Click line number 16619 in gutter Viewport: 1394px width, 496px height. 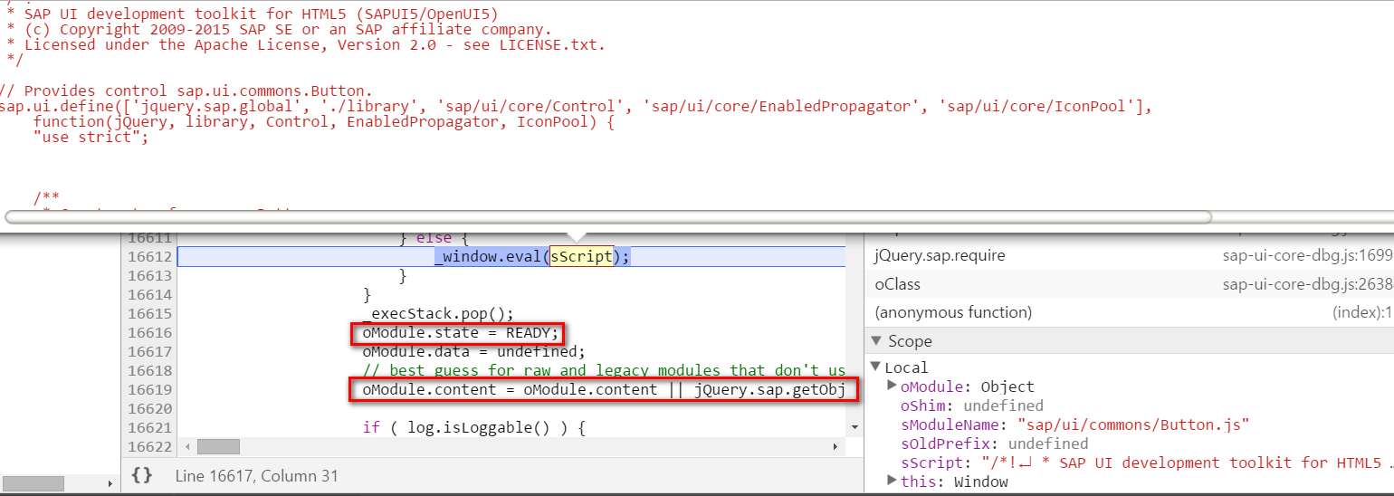point(149,389)
